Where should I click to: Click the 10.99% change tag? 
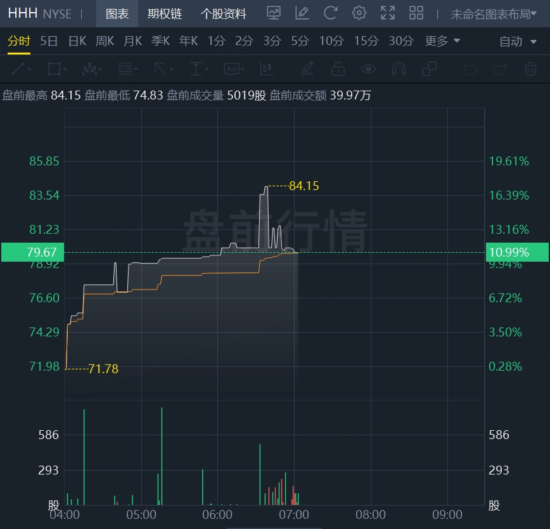517,252
